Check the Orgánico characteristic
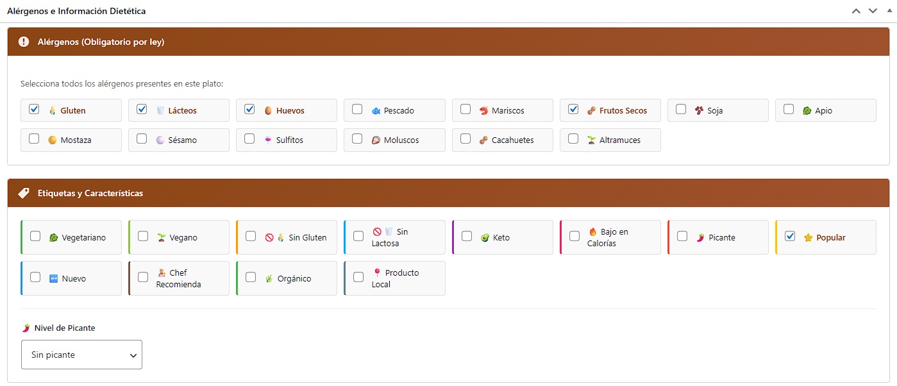This screenshot has height=386, width=897. click(251, 278)
